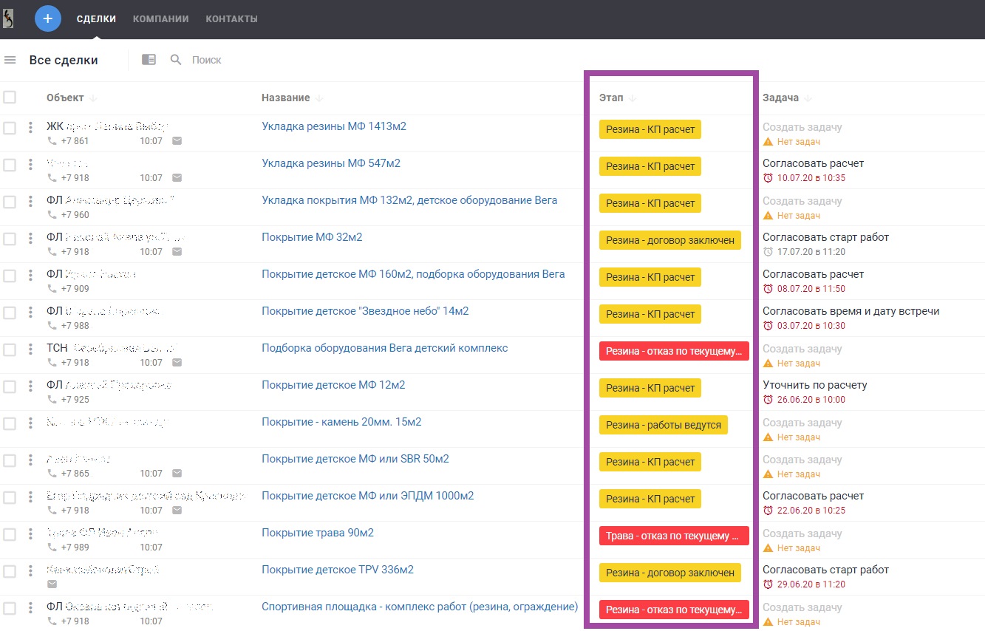Select all deals with header checkbox

point(10,98)
